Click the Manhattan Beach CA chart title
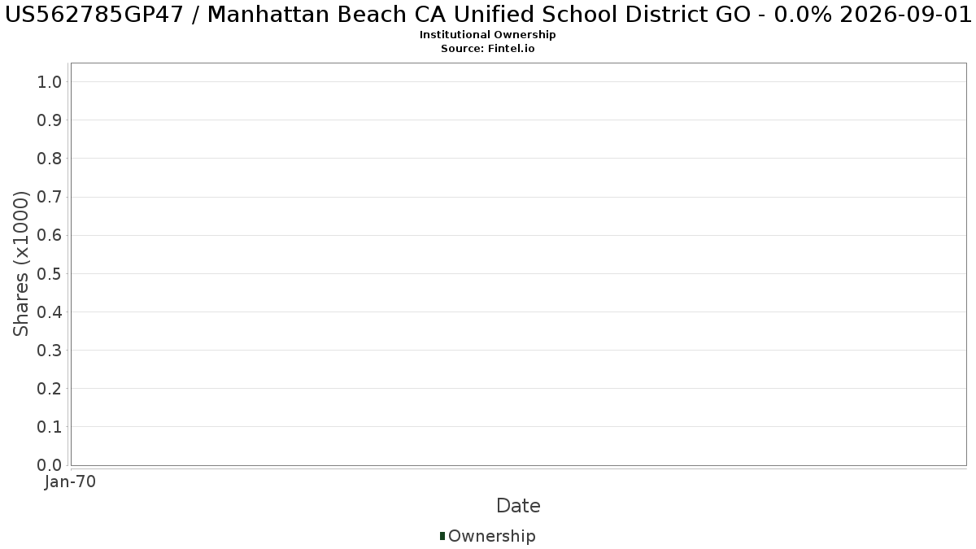The width and height of the screenshot is (976, 549). click(488, 15)
